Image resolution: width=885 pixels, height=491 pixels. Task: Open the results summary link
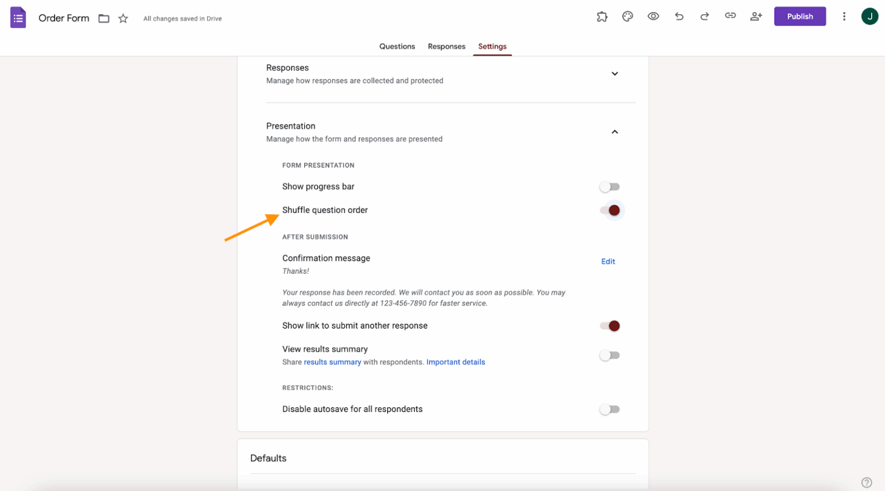333,362
